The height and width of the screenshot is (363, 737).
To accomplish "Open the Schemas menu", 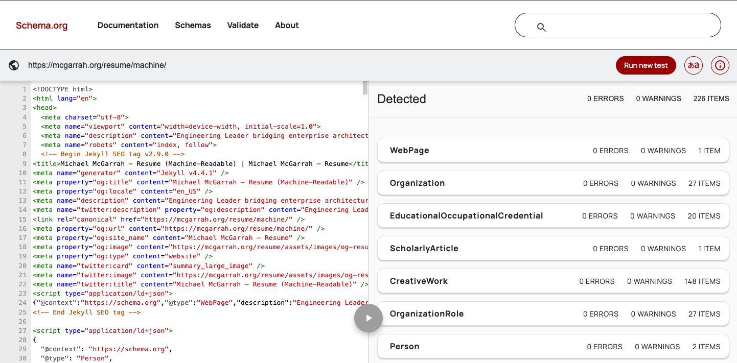I will [193, 25].
